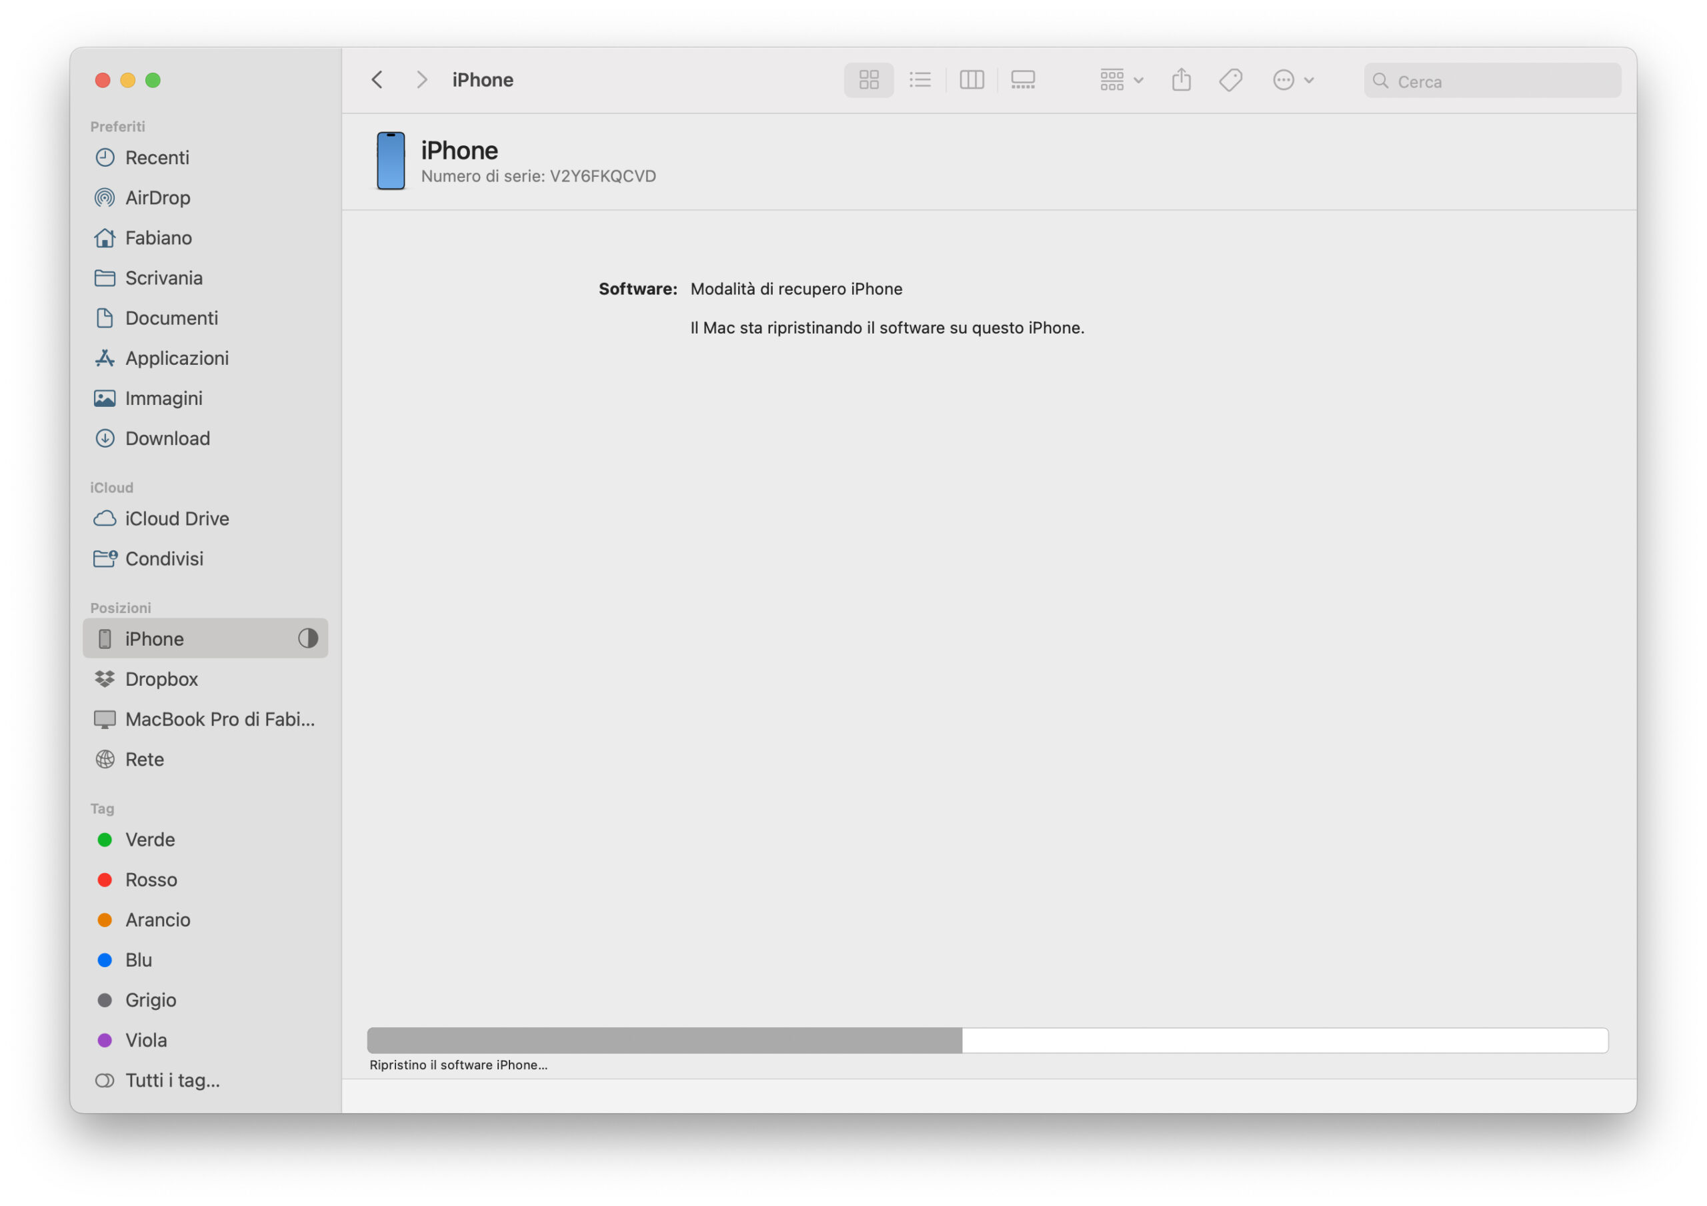1707x1206 pixels.
Task: Open Rete network location
Action: (205, 760)
